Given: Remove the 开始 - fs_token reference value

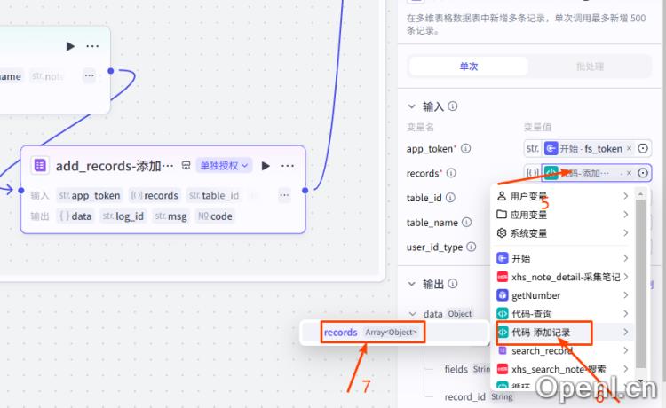Looking at the screenshot, I should pyautogui.click(x=629, y=148).
